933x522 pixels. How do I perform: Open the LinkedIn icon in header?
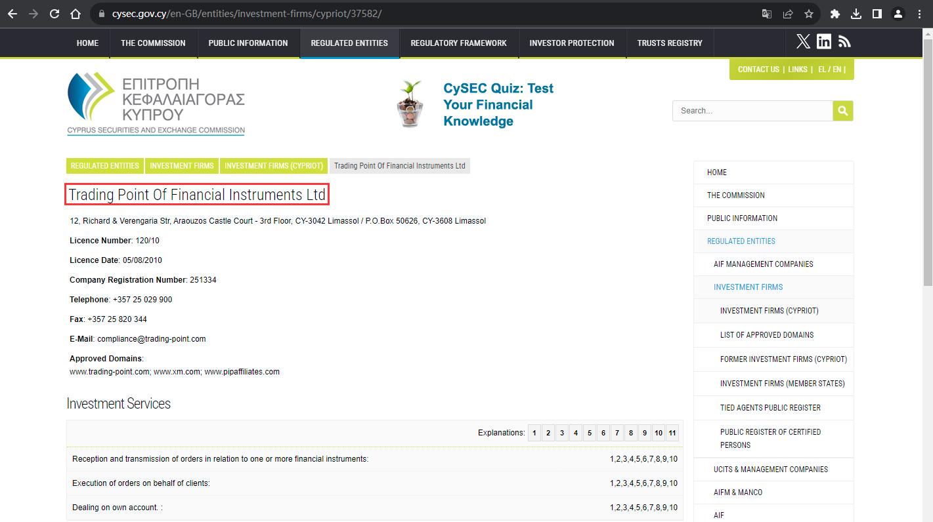pyautogui.click(x=824, y=42)
